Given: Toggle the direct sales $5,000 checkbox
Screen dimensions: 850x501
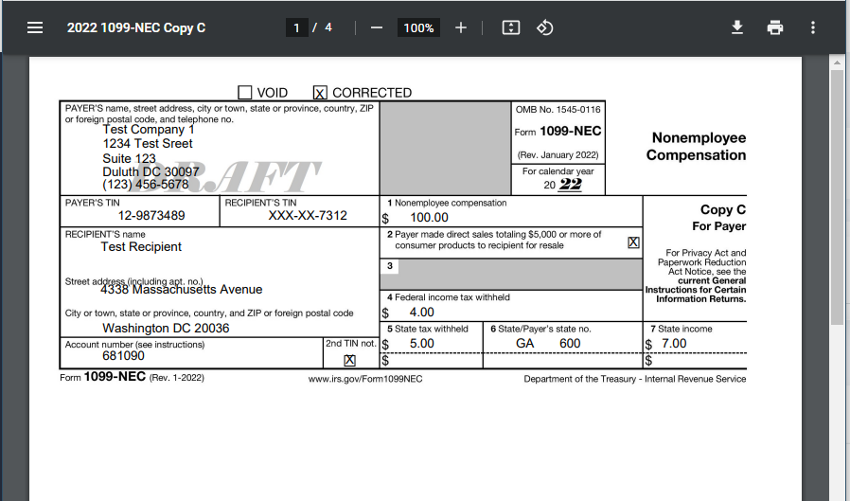Looking at the screenshot, I should click(633, 242).
